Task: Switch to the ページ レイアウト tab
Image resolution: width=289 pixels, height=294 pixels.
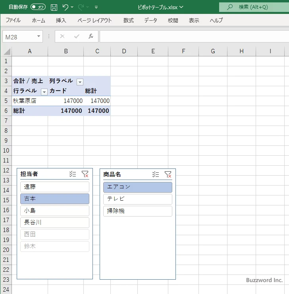Action: click(94, 20)
